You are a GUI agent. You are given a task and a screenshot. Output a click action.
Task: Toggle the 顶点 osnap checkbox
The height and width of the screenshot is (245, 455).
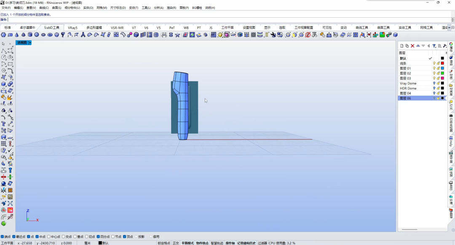click(x=124, y=237)
